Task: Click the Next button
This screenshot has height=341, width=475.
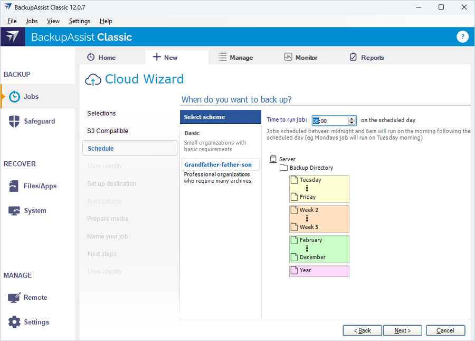Action: [x=402, y=330]
